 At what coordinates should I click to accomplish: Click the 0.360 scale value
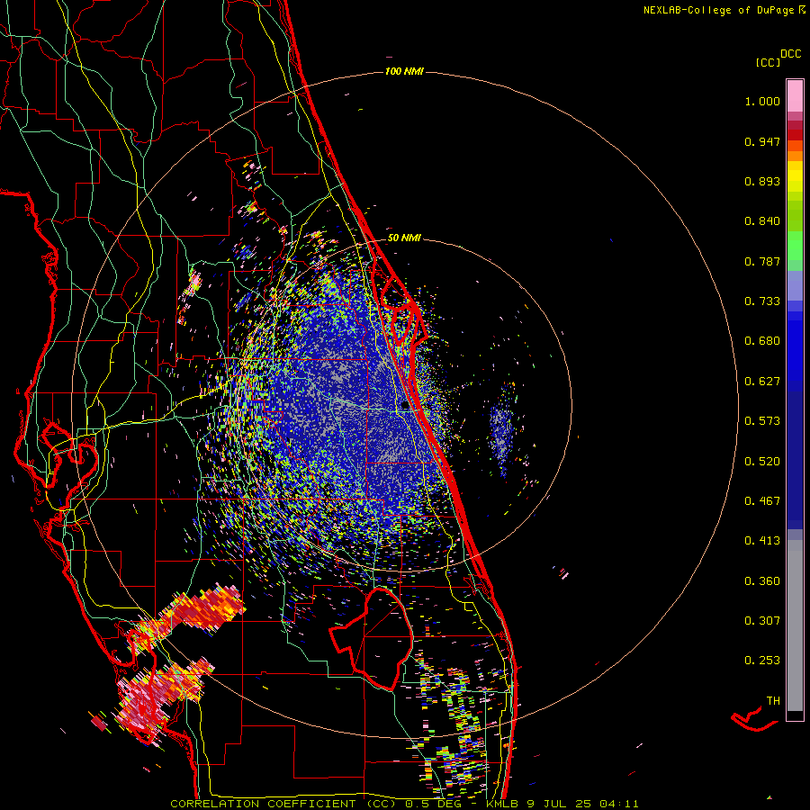pos(762,581)
